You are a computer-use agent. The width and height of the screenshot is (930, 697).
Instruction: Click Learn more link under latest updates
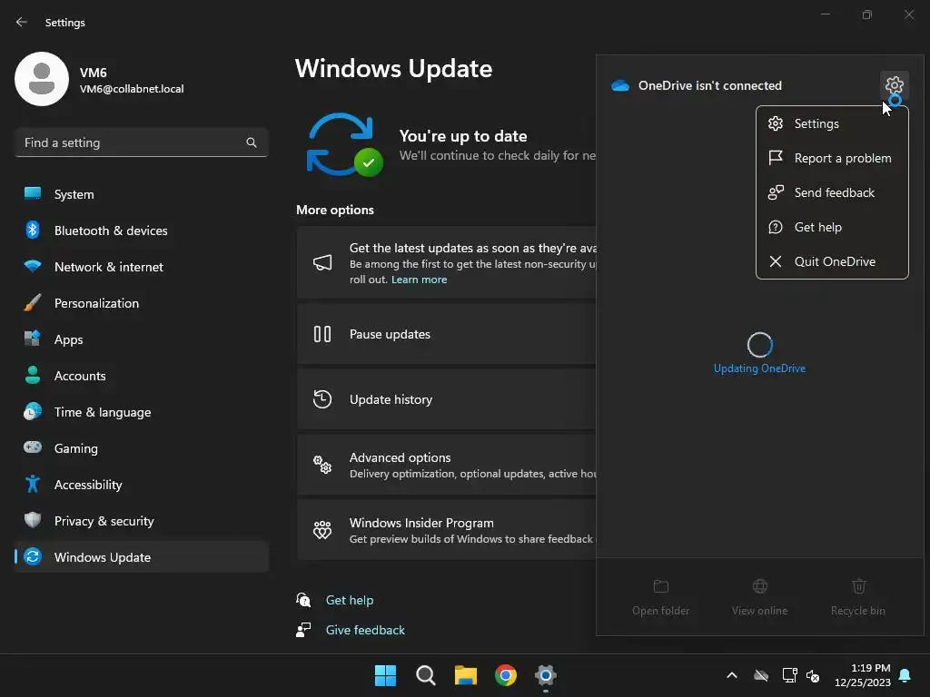pyautogui.click(x=419, y=280)
